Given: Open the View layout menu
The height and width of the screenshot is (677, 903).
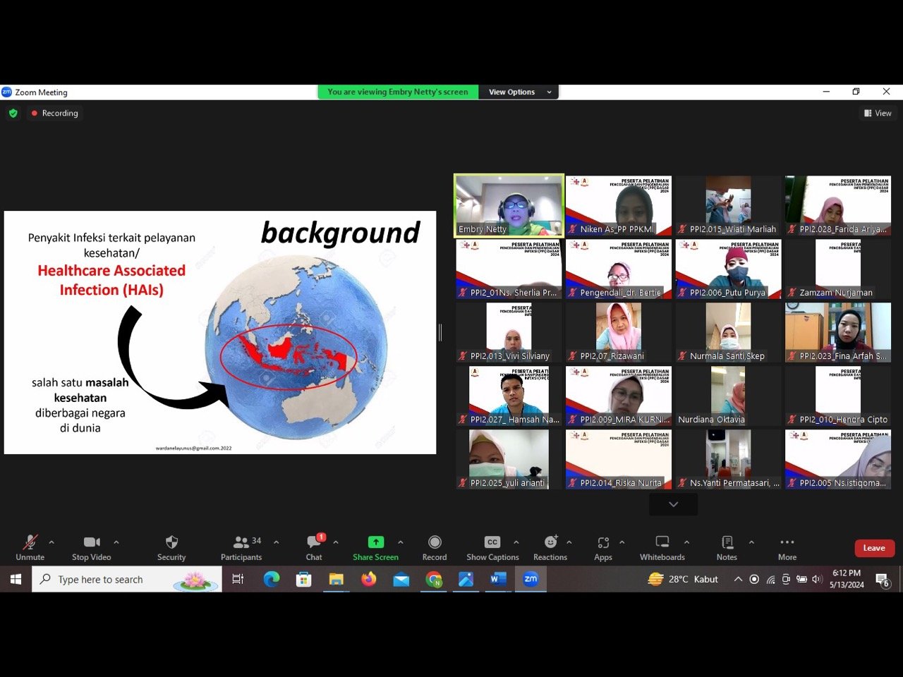Looking at the screenshot, I should [x=878, y=113].
